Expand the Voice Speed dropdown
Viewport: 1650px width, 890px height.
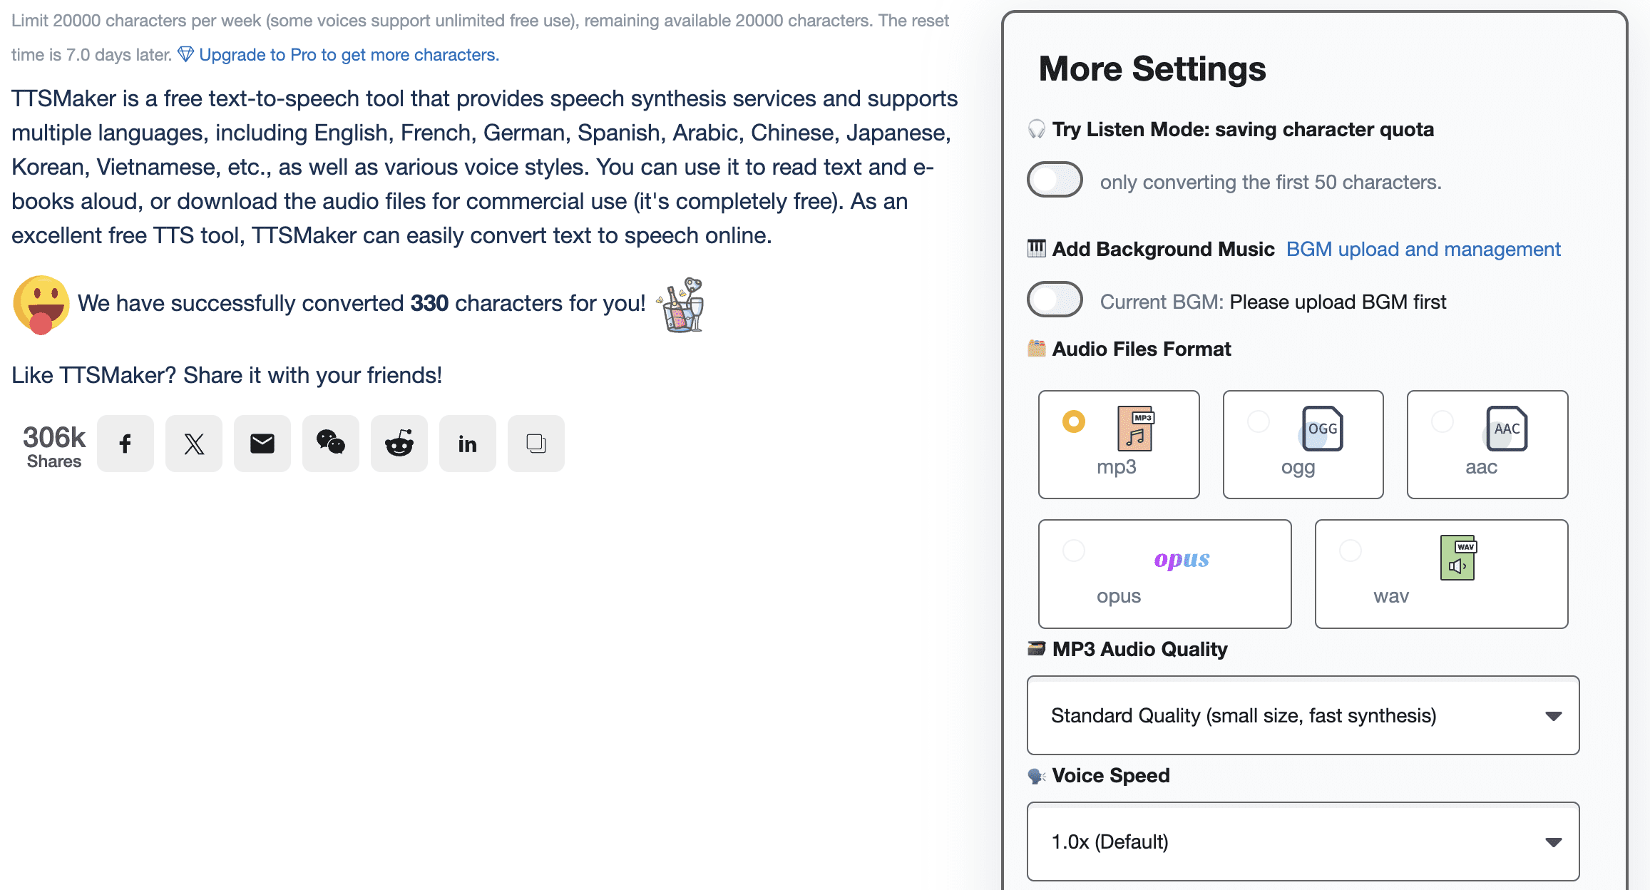coord(1303,842)
